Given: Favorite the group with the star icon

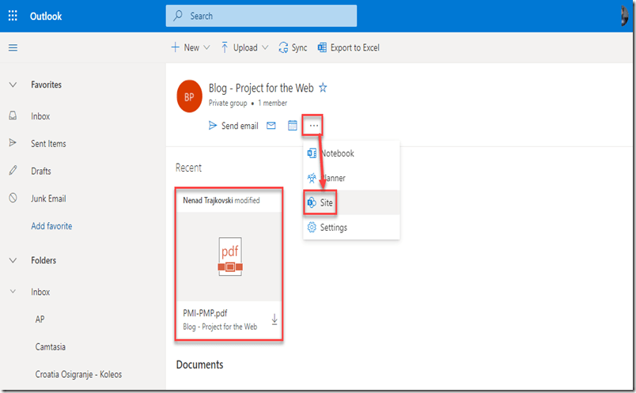Looking at the screenshot, I should (x=323, y=89).
